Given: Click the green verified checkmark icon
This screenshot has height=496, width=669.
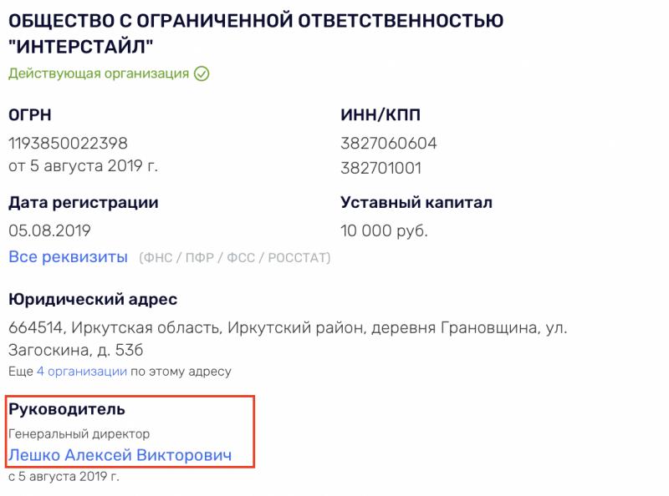Looking at the screenshot, I should click(x=202, y=73).
